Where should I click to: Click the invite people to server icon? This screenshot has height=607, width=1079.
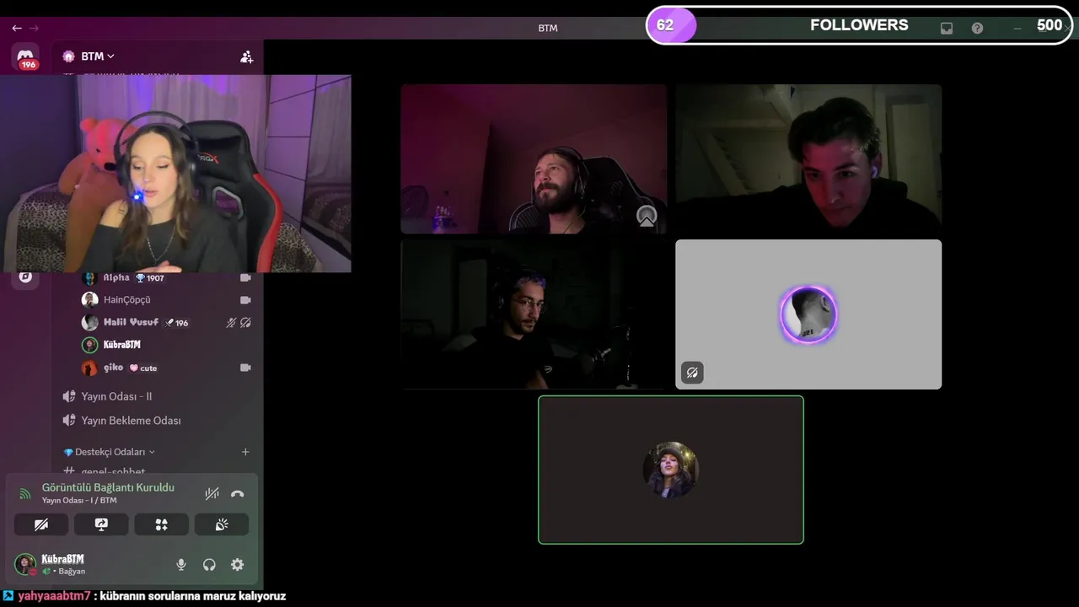point(246,56)
